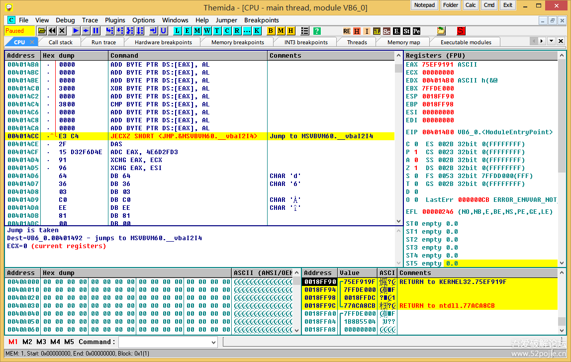This screenshot has height=362, width=571.
Task: Click the iL plugin toolbar icon
Action: coord(377,31)
